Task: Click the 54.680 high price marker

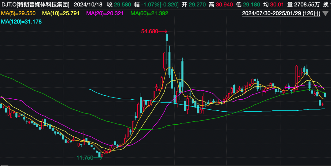Action: (150, 31)
